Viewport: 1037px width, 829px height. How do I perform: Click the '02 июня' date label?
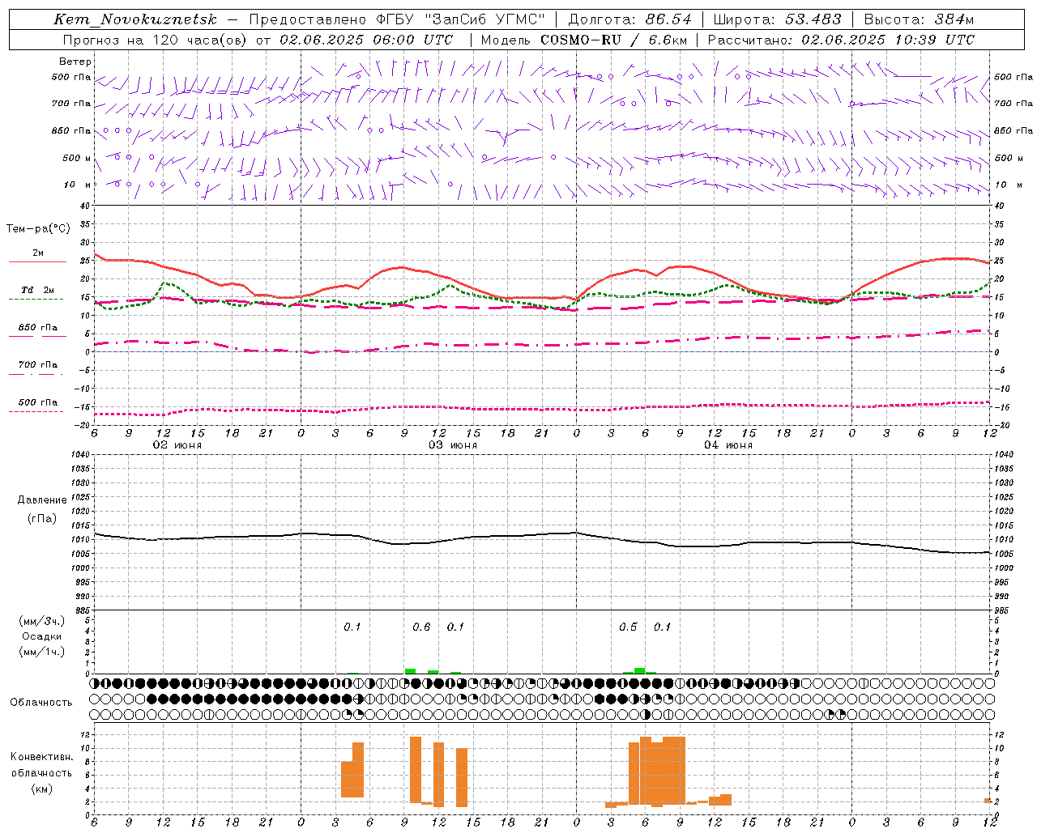[x=177, y=445]
